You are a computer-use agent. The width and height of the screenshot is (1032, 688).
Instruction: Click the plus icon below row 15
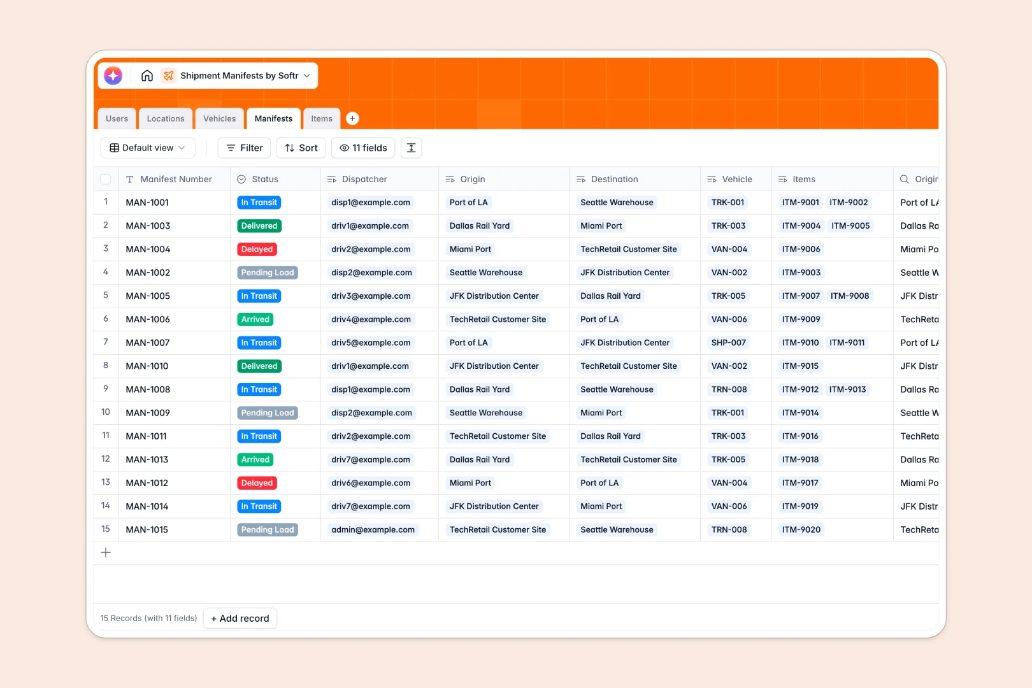pyautogui.click(x=106, y=553)
